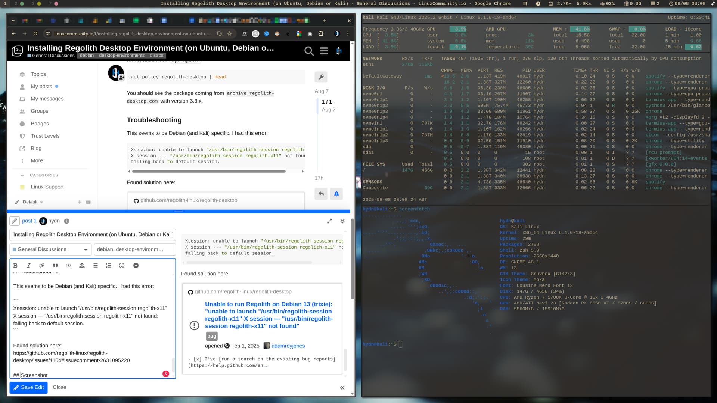Hide the preview pane with double-chevron left
The image size is (717, 403).
[342, 388]
